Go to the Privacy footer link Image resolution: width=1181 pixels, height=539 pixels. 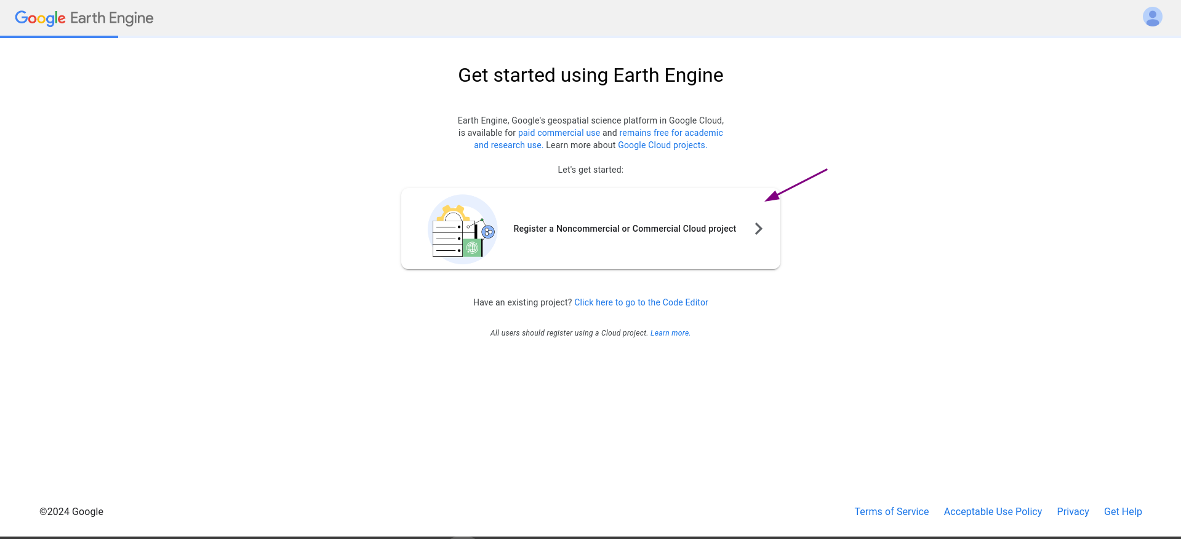[1073, 511]
